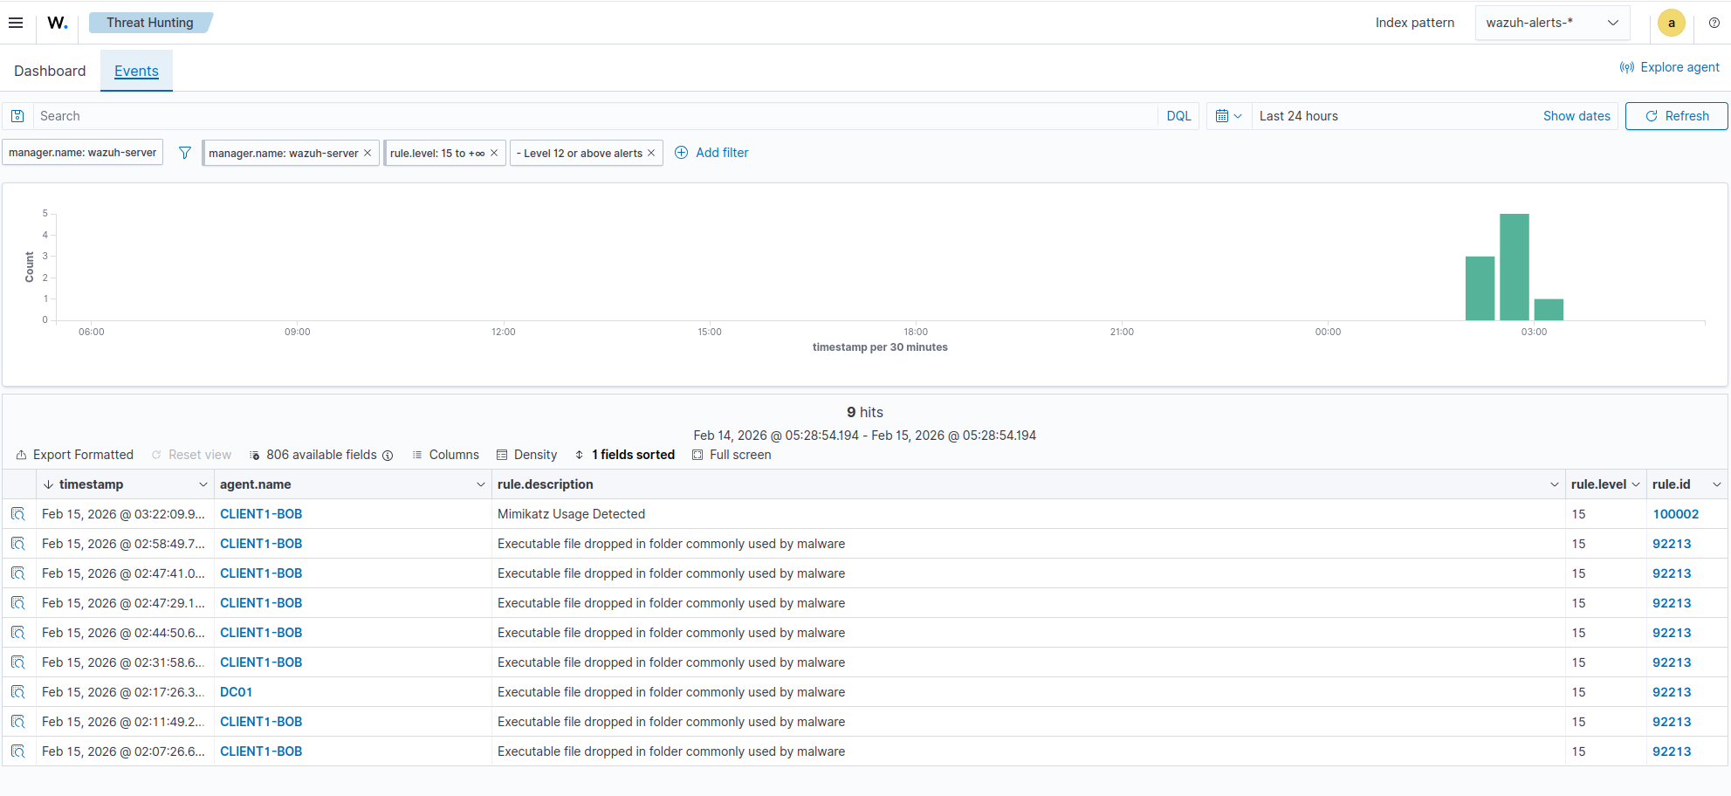1731x796 pixels.
Task: Switch to the Dashboard tab
Action: click(x=50, y=71)
